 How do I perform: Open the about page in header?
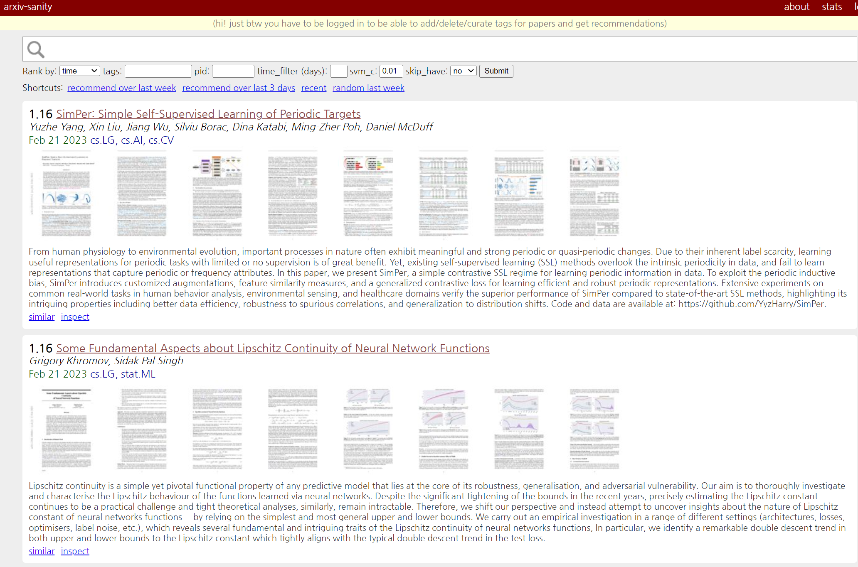point(796,7)
